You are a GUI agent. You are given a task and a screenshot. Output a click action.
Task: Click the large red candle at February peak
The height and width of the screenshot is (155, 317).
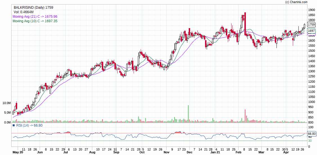[245, 24]
